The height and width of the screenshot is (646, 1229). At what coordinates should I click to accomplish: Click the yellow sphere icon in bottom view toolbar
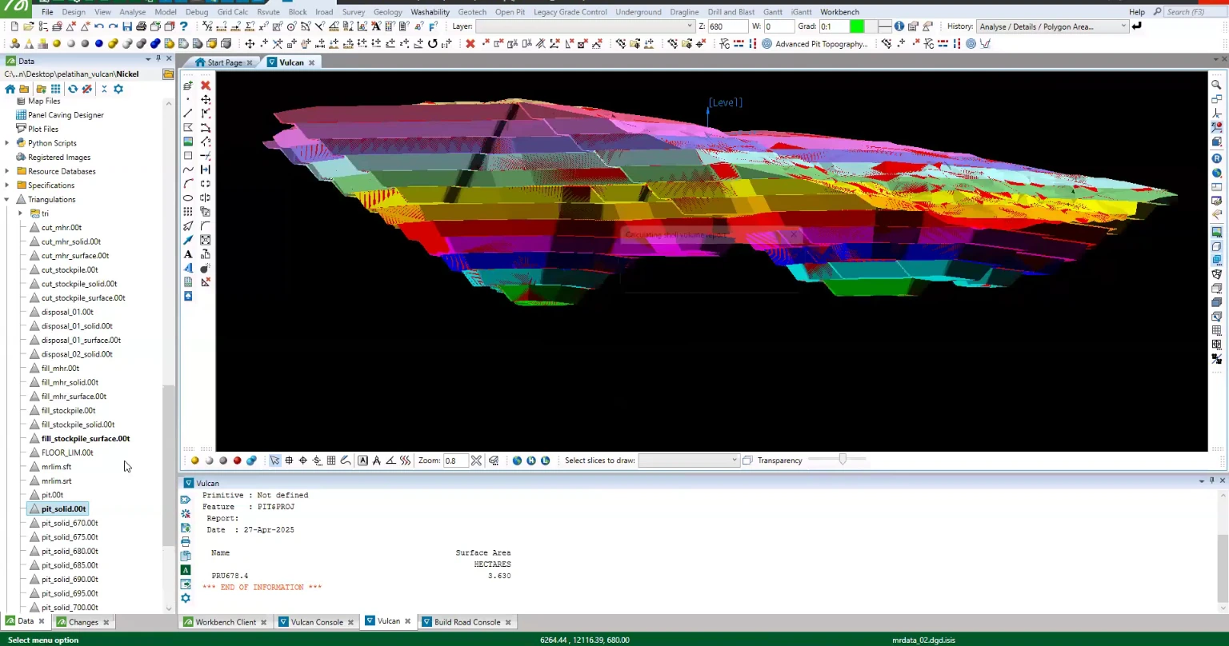pos(194,461)
